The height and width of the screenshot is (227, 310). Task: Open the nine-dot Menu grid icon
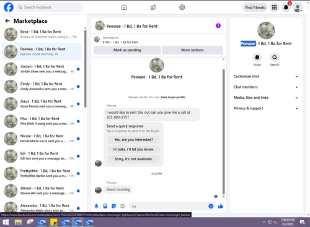coord(274,7)
